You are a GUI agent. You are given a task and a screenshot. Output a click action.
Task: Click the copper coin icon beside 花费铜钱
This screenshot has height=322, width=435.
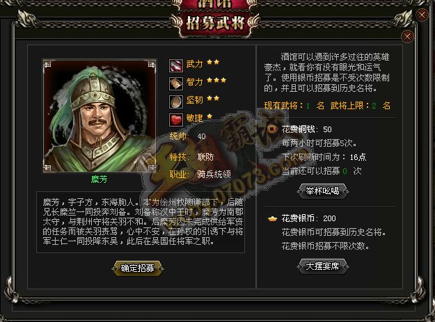pos(272,129)
